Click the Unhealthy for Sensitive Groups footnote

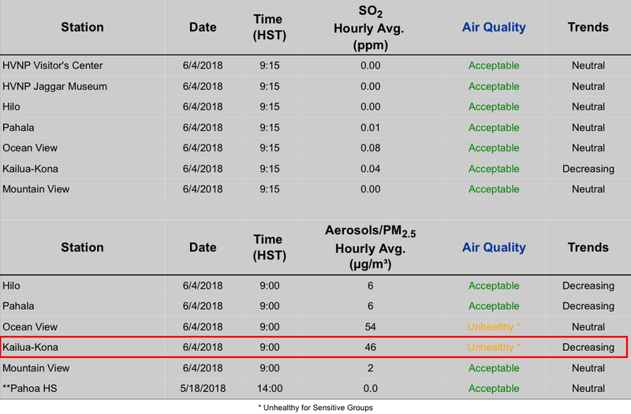pyautogui.click(x=315, y=408)
